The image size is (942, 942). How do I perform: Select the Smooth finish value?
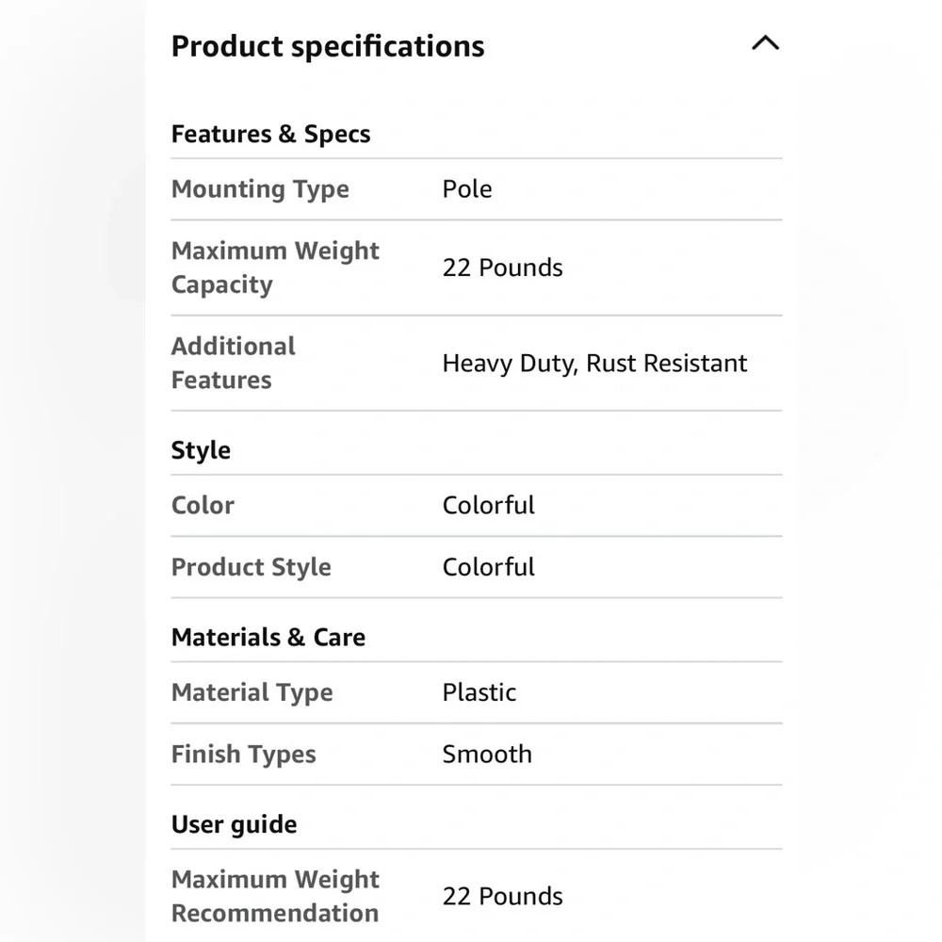pos(487,755)
